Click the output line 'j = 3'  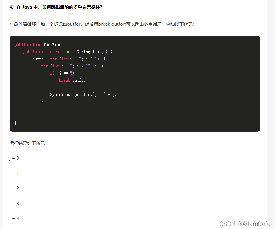click(14, 204)
